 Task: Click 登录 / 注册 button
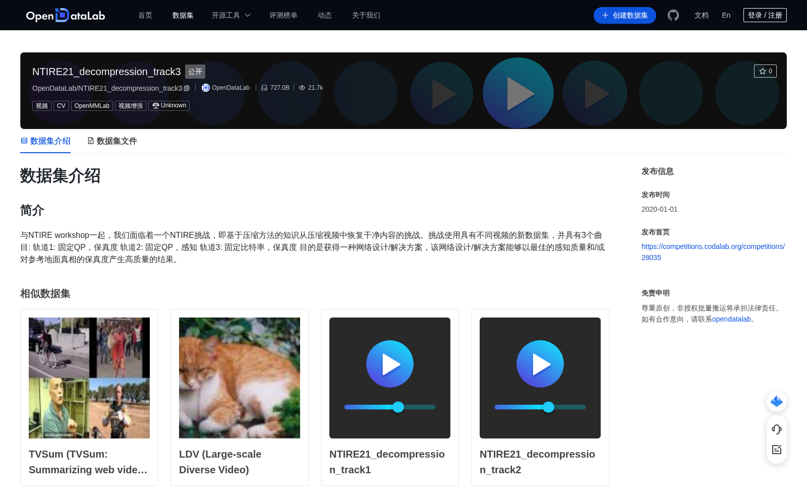tap(765, 15)
